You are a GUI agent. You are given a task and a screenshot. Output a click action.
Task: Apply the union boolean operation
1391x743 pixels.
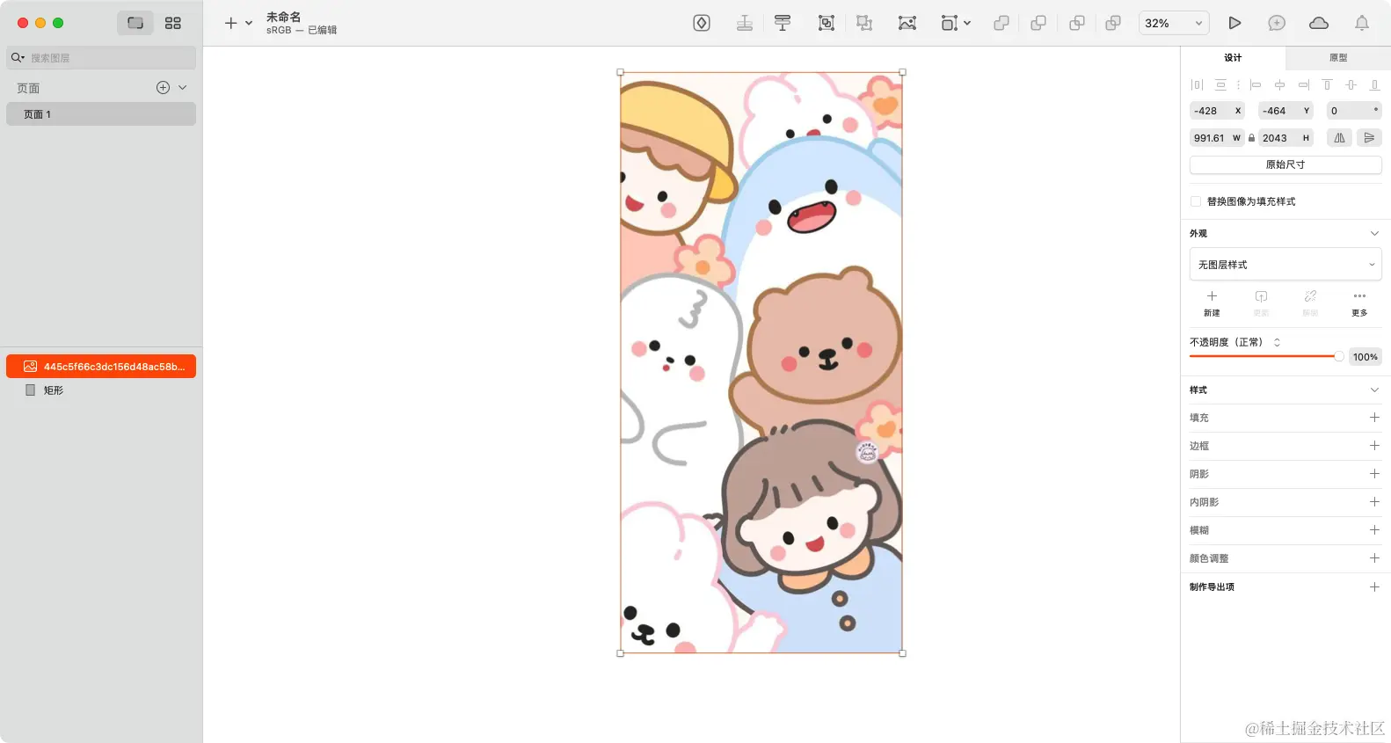[x=1001, y=23]
